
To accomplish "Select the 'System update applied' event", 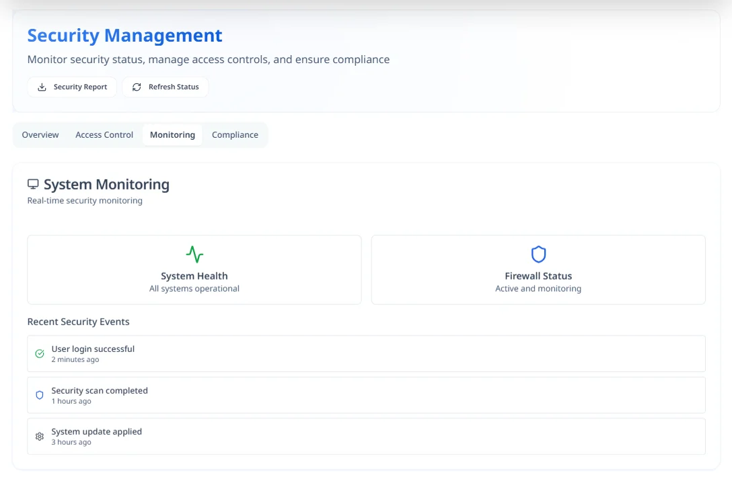I will (366, 437).
